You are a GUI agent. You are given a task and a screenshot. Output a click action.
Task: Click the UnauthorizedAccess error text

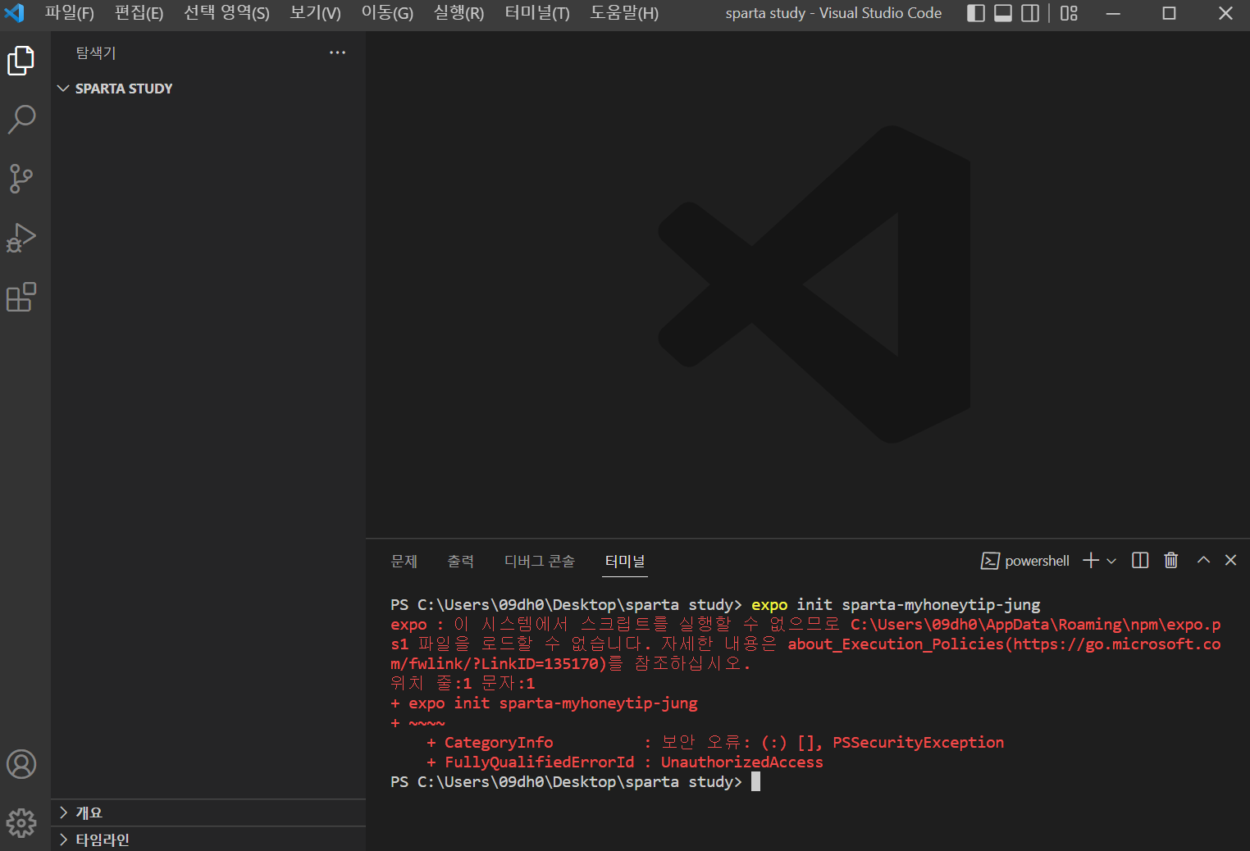[742, 762]
